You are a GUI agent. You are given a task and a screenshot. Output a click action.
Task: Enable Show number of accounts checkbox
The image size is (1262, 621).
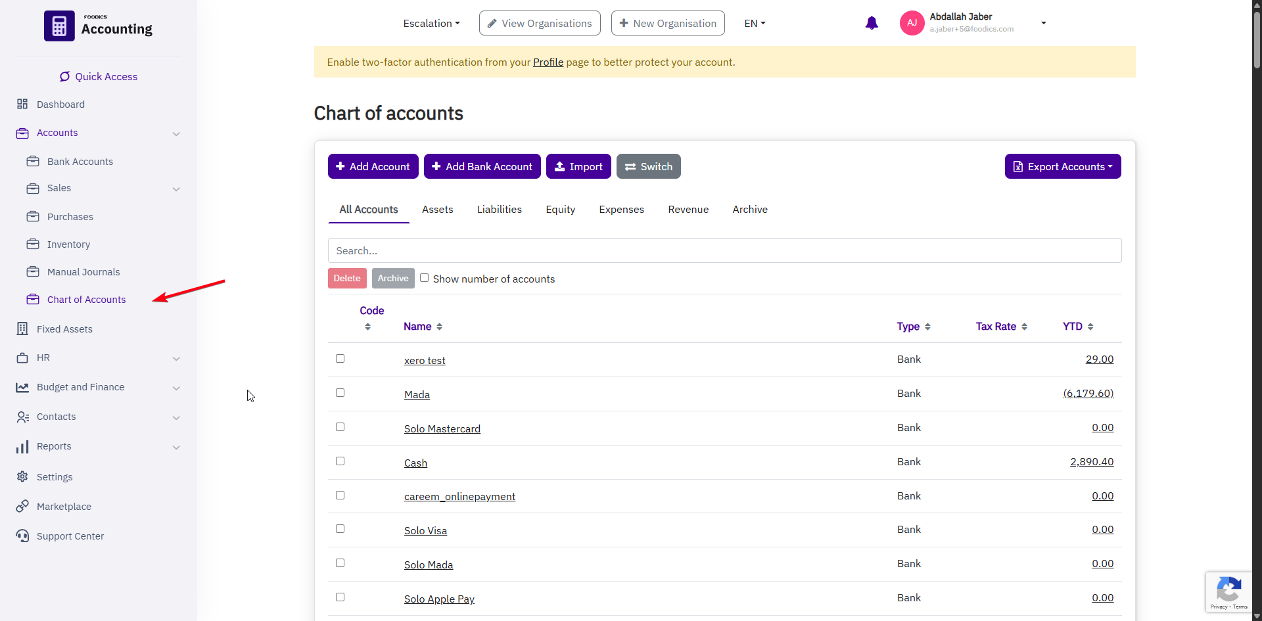pyautogui.click(x=425, y=278)
